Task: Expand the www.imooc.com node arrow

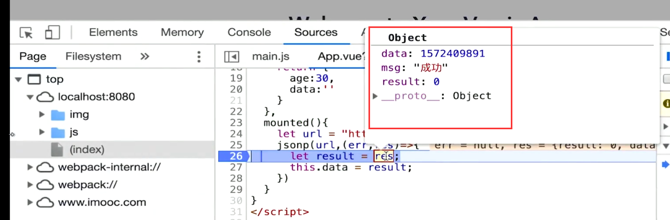Action: 31,202
